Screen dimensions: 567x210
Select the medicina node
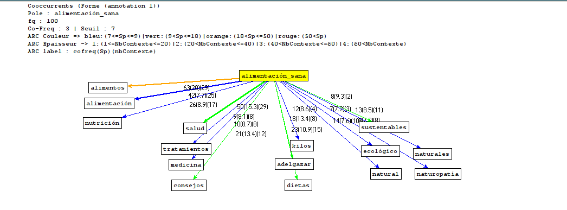(186, 164)
